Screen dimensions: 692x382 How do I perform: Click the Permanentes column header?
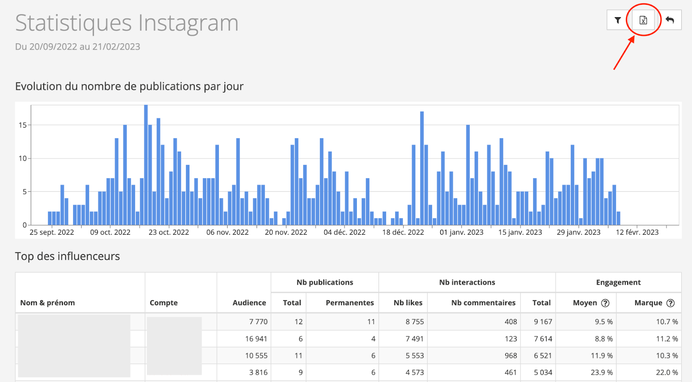point(349,303)
